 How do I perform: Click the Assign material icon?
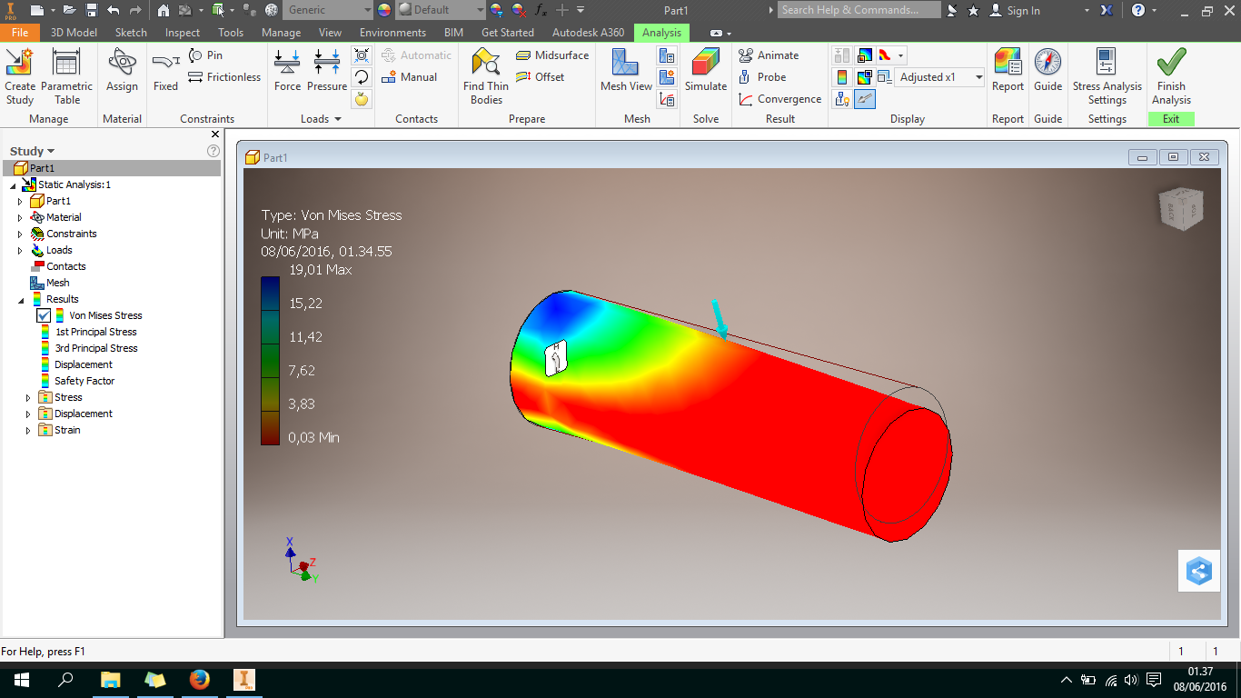click(122, 72)
